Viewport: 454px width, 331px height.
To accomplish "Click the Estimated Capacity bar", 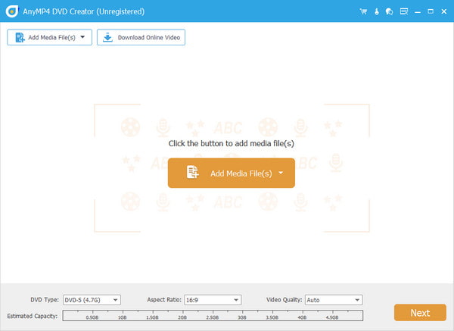I will pyautogui.click(x=213, y=316).
